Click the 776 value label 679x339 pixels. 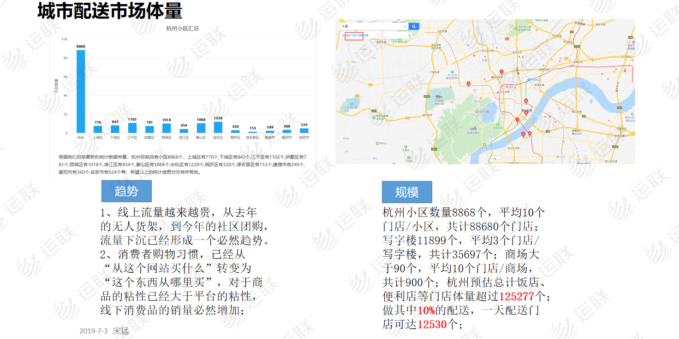pyautogui.click(x=98, y=123)
